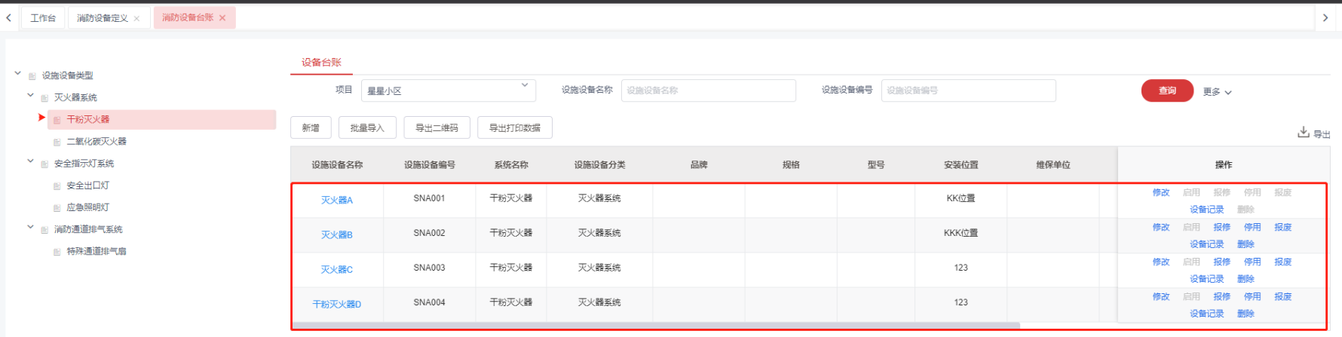The width and height of the screenshot is (1342, 337).
Task: Click 设备记录 in the 灭火器A row
Action: 1207,210
